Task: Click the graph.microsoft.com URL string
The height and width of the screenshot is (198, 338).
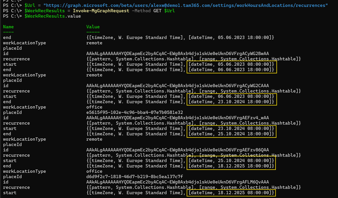Action: [x=186, y=5]
